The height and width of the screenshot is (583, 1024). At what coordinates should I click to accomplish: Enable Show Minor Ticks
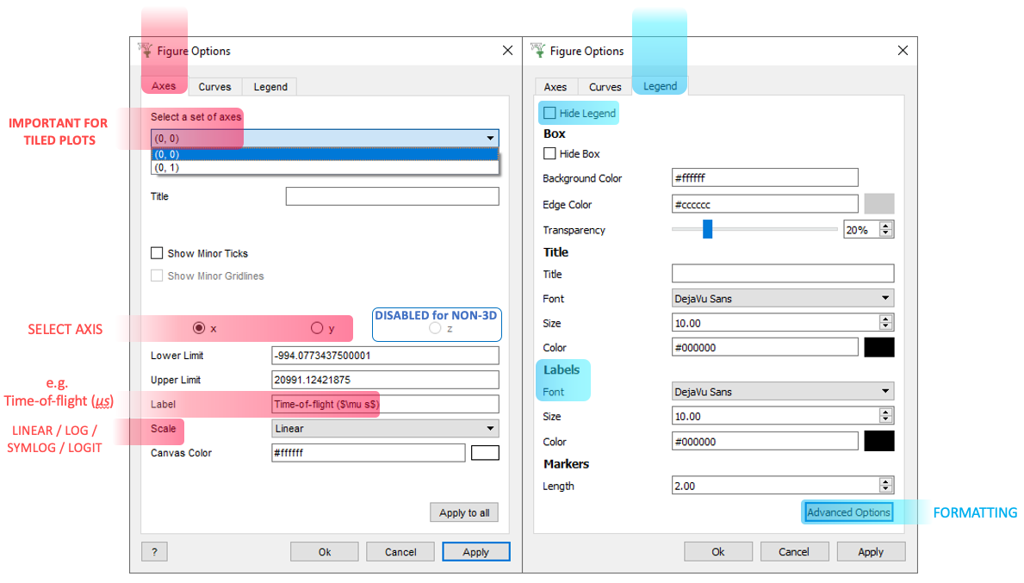(x=156, y=253)
